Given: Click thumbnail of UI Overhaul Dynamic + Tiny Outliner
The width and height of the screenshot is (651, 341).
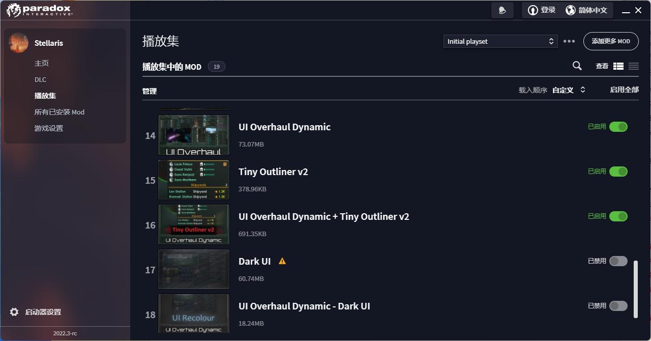Looking at the screenshot, I should (x=194, y=224).
